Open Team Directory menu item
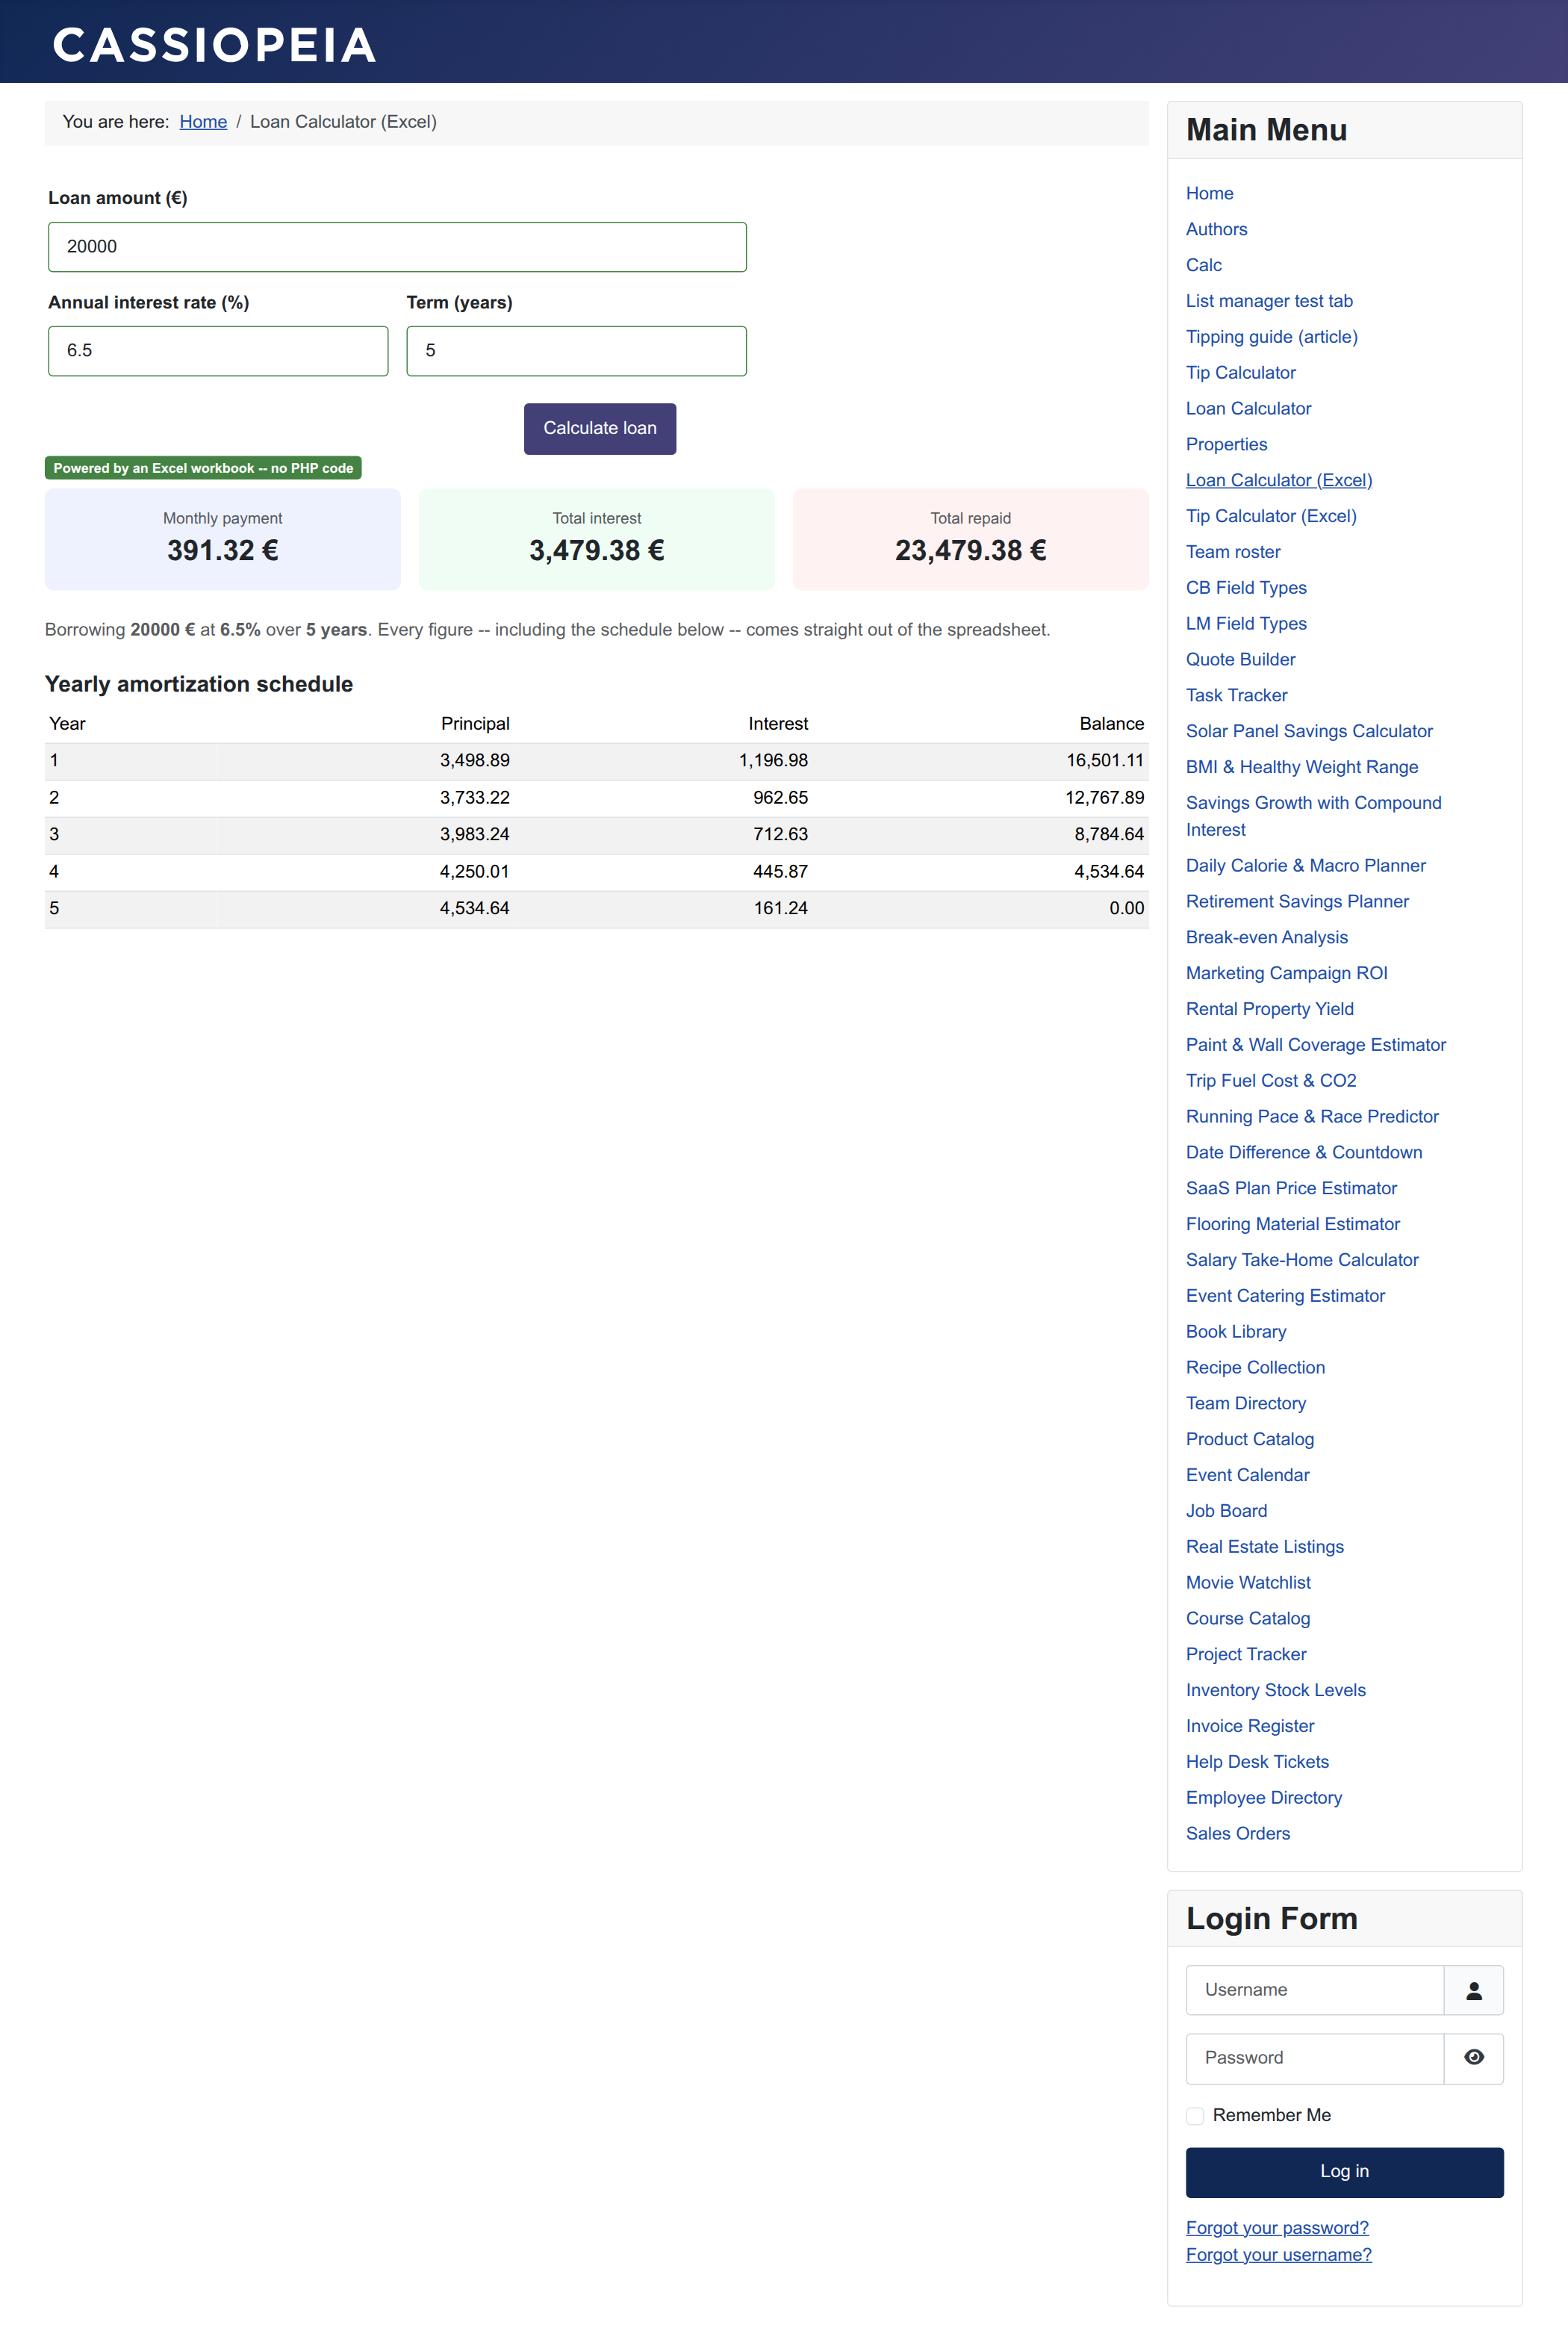This screenshot has width=1568, height=2325. [x=1245, y=1404]
